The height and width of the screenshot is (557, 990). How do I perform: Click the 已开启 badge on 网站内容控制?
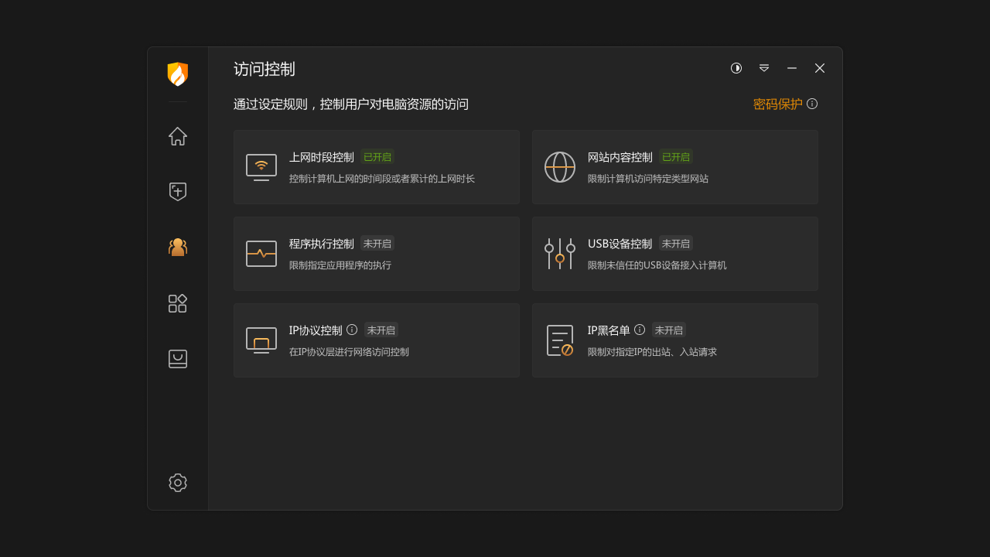coord(674,156)
